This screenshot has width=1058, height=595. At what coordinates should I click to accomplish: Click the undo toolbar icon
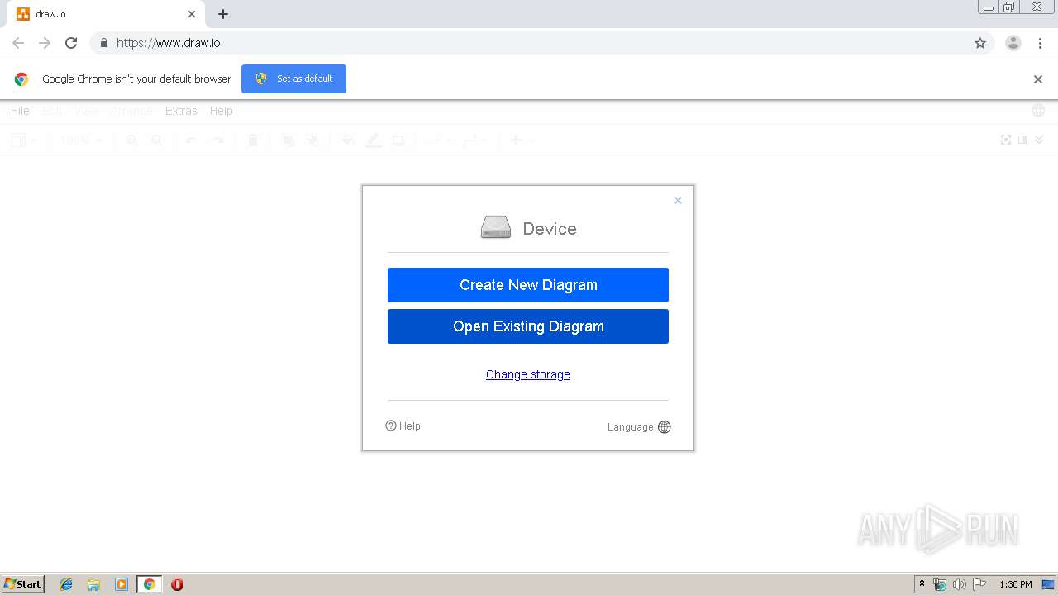click(192, 140)
